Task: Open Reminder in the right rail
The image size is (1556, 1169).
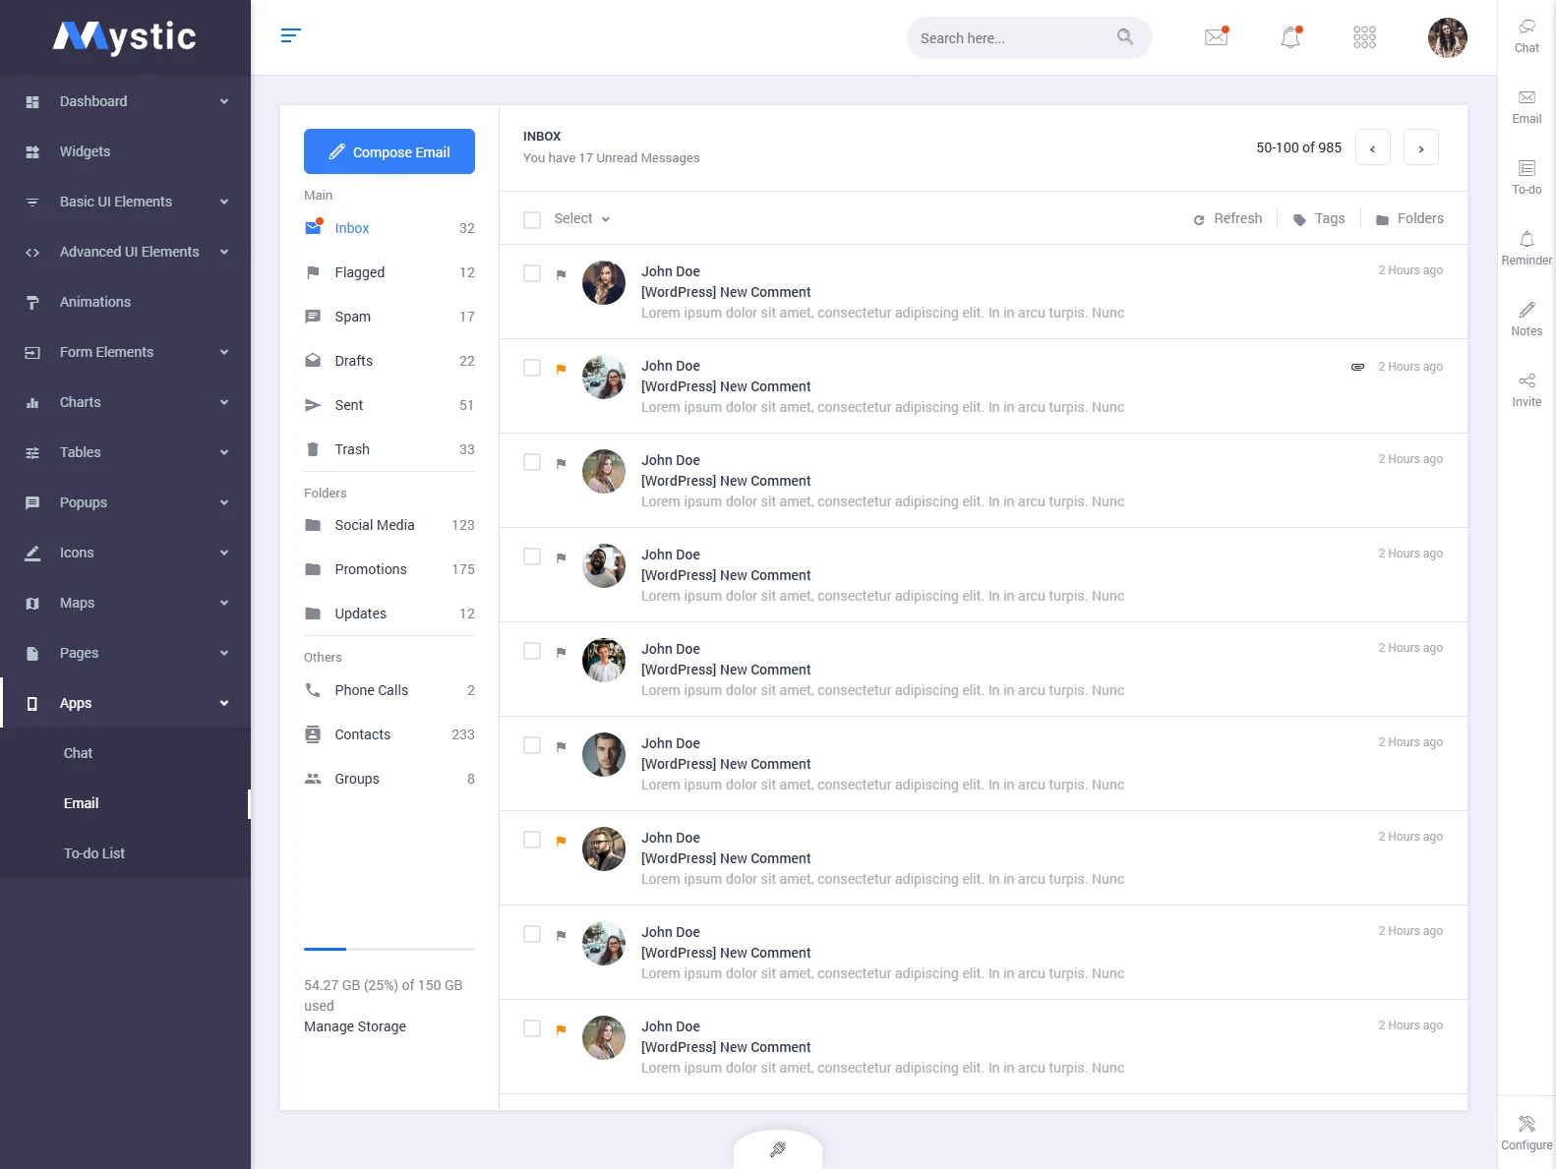Action: click(1526, 249)
